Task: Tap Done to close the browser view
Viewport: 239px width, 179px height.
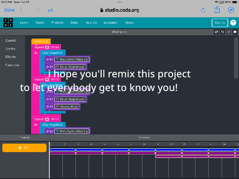Action: [9, 10]
